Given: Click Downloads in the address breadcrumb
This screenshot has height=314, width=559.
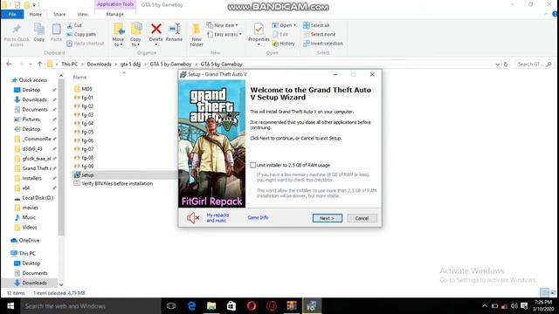Looking at the screenshot, I should pyautogui.click(x=99, y=65).
